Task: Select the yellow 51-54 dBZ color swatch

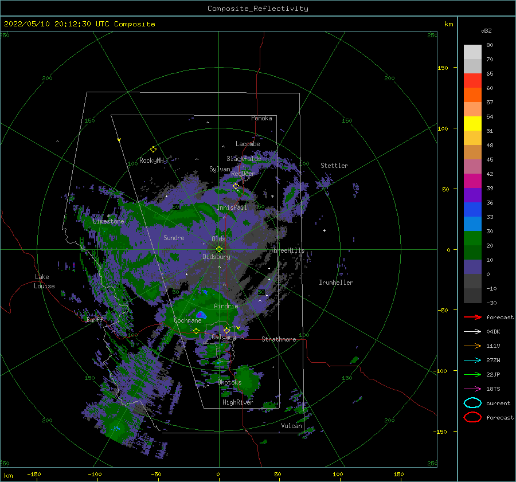Action: pos(472,124)
